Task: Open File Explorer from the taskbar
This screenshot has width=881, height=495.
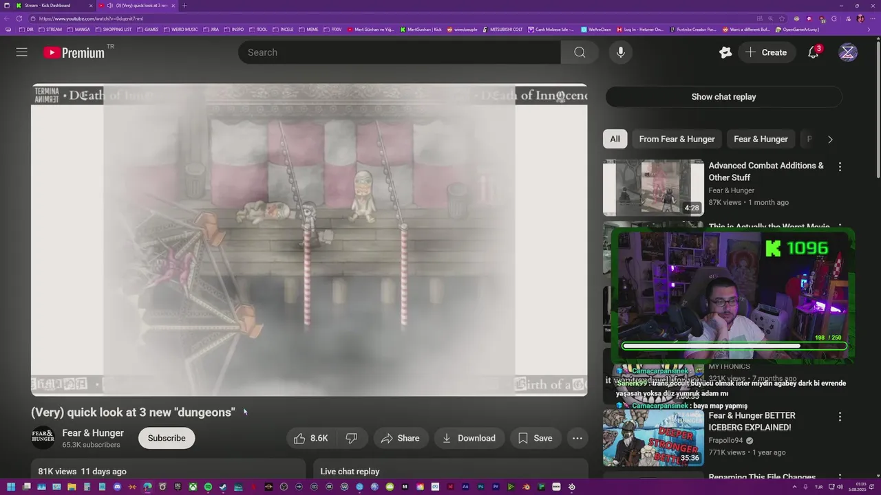Action: (72, 487)
